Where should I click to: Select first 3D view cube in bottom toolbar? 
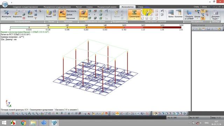pyautogui.click(x=155, y=113)
